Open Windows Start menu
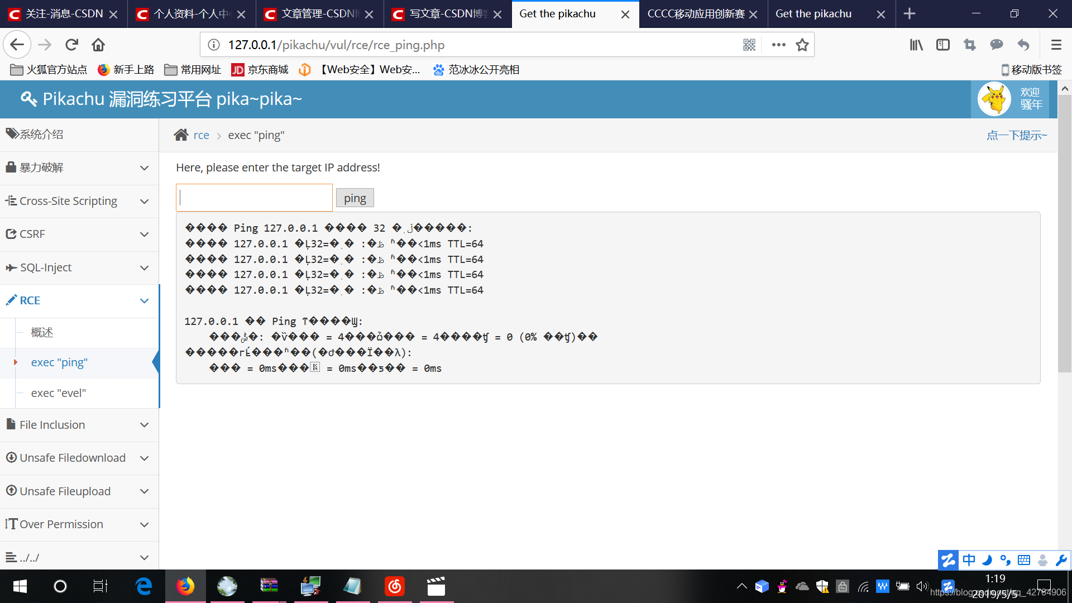The width and height of the screenshot is (1072, 603). tap(20, 586)
